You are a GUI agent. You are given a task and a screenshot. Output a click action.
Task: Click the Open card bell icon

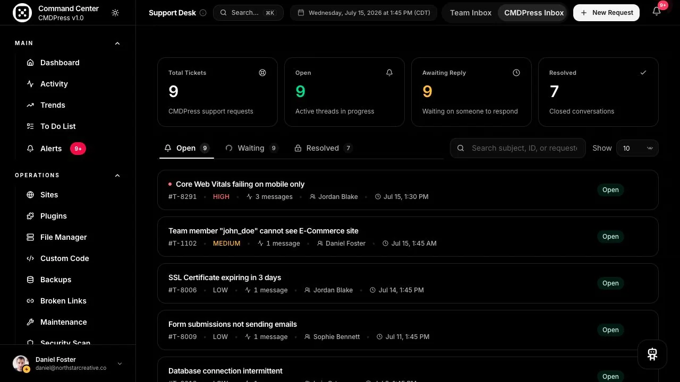(x=389, y=73)
